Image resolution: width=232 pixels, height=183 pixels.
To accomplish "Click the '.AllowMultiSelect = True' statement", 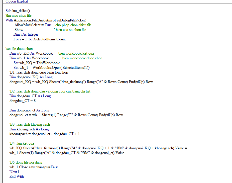I will click(x=32, y=25).
